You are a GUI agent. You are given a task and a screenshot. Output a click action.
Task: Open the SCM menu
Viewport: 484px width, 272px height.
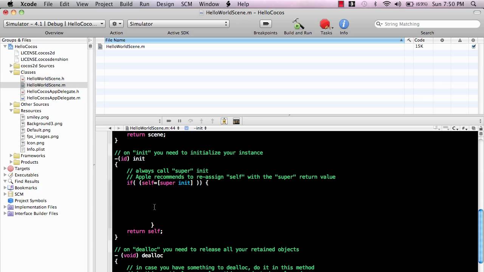[x=186, y=4]
